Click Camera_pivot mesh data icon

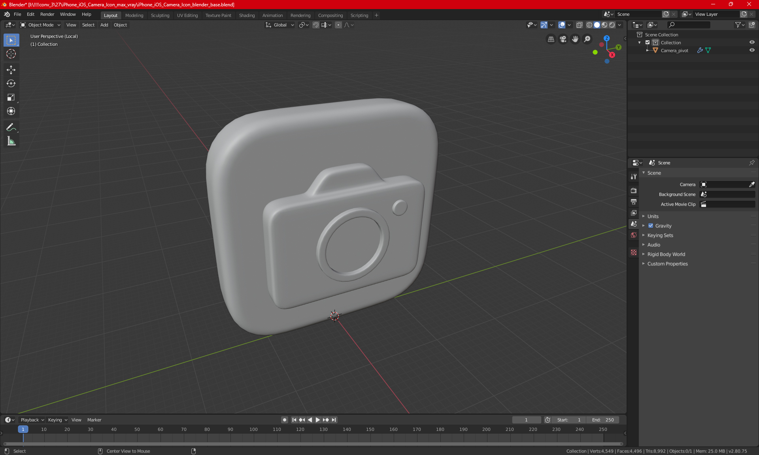coord(708,51)
